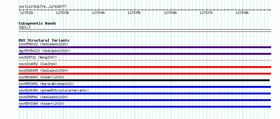The height and width of the screenshot is (119, 280).
Task: Click the blue nsv4106380 variant bar
Action: click(145, 93)
